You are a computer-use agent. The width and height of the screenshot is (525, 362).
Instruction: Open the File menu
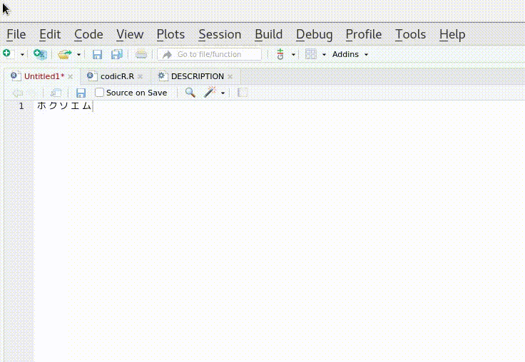[16, 34]
